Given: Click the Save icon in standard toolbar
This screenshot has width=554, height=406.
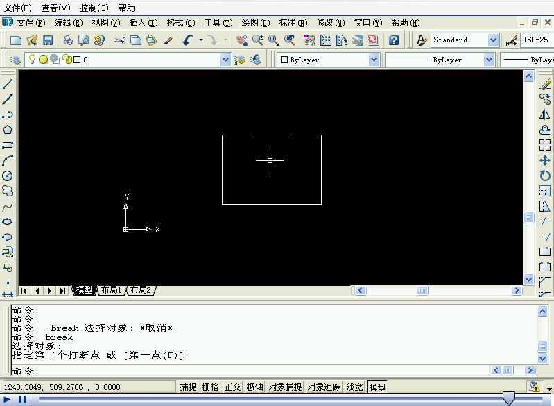Looking at the screenshot, I should (48, 40).
